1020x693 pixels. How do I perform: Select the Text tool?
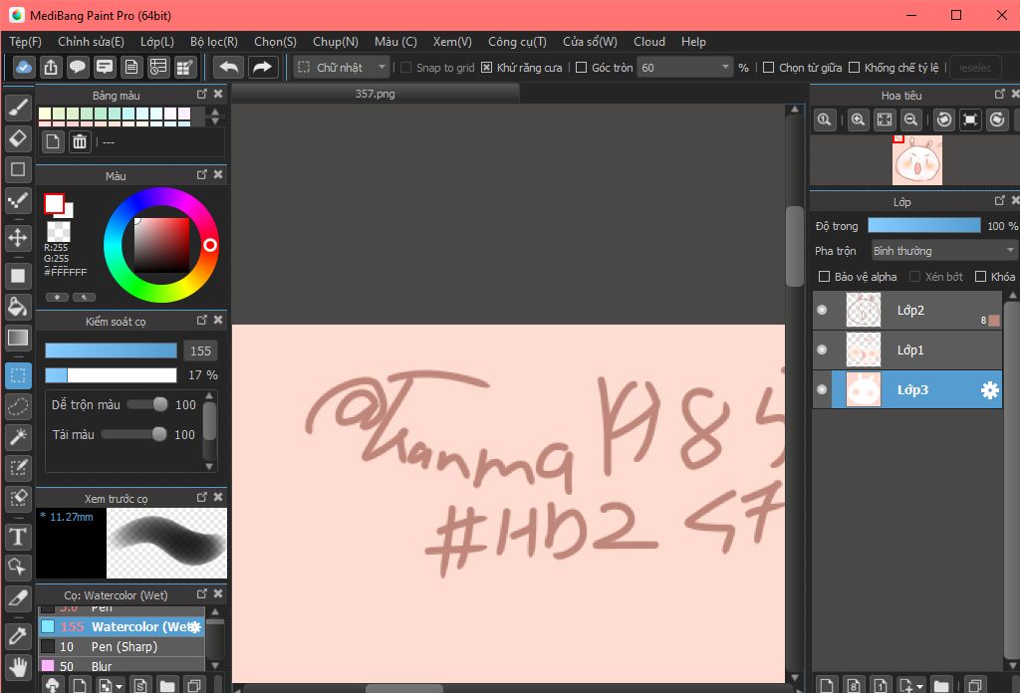pyautogui.click(x=18, y=537)
